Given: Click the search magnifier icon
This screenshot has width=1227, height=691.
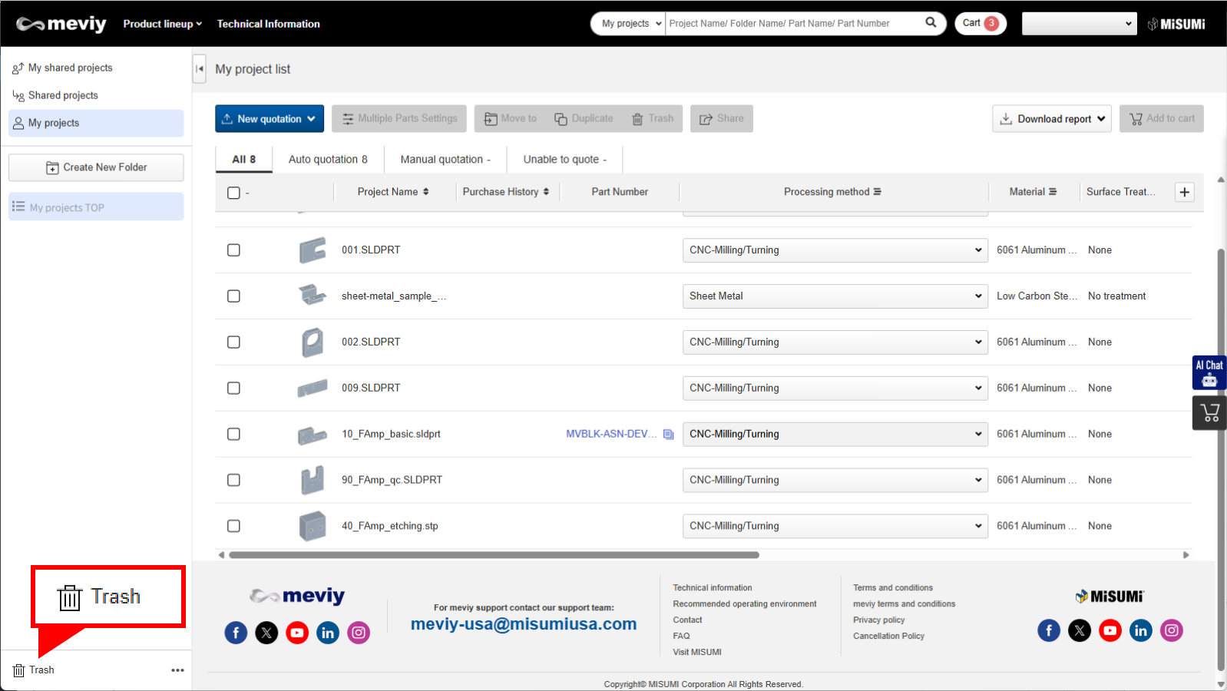Looking at the screenshot, I should click(x=931, y=23).
